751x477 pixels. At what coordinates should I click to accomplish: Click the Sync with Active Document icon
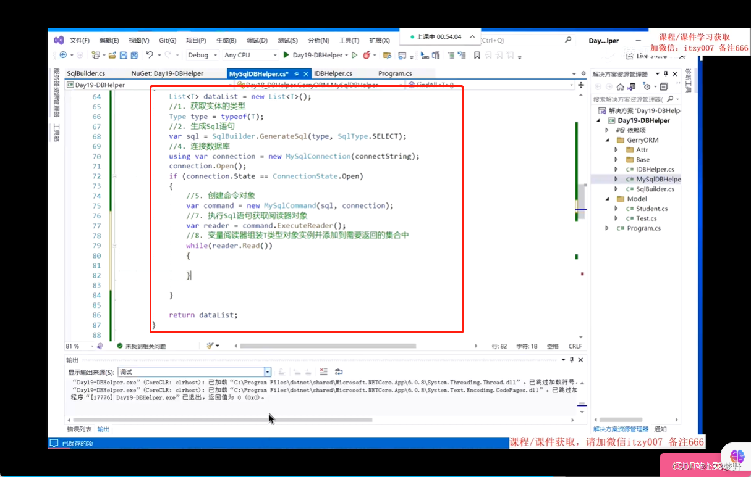631,86
